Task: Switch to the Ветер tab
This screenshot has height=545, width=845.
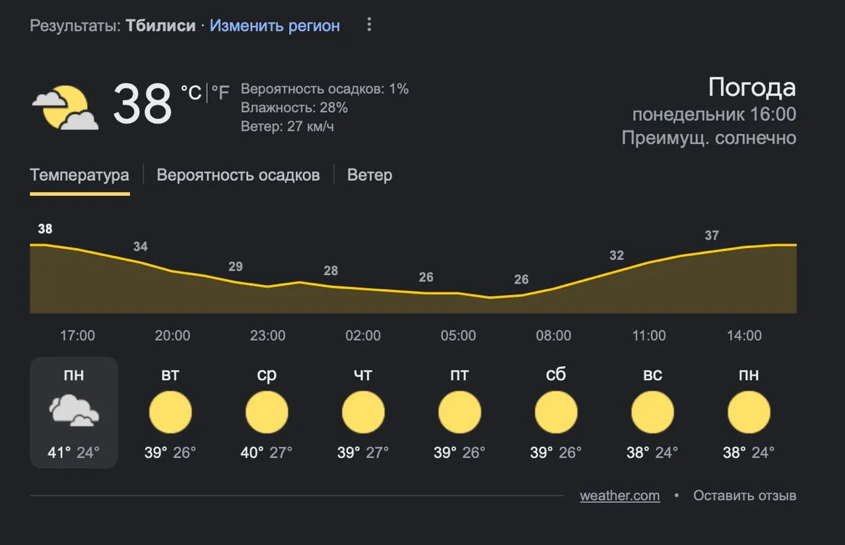Action: pyautogui.click(x=370, y=176)
